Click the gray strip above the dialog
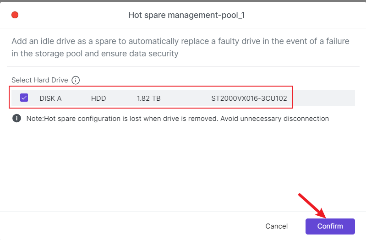Screen dimensions: 366x240 [183, 1]
